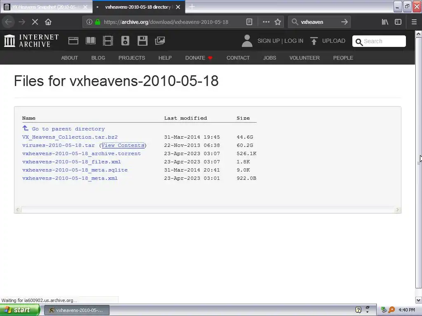Open vxheavens-2010-05-18_meta.sqlite

point(75,170)
